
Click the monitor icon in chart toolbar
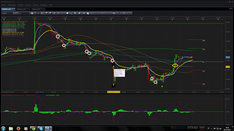pos(58,13)
